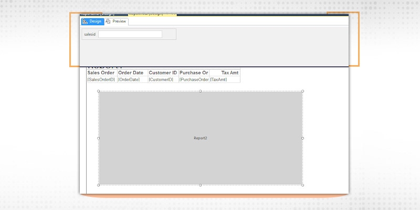
Task: Select the Tax Amt header cell
Action: tap(225, 72)
